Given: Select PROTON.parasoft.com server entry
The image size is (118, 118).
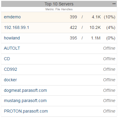Looking at the screenshot, I should click(x=26, y=111).
